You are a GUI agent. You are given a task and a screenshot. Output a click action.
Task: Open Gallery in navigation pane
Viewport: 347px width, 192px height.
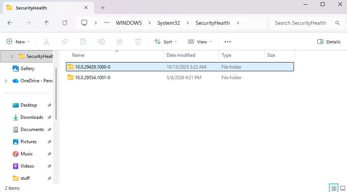[27, 69]
